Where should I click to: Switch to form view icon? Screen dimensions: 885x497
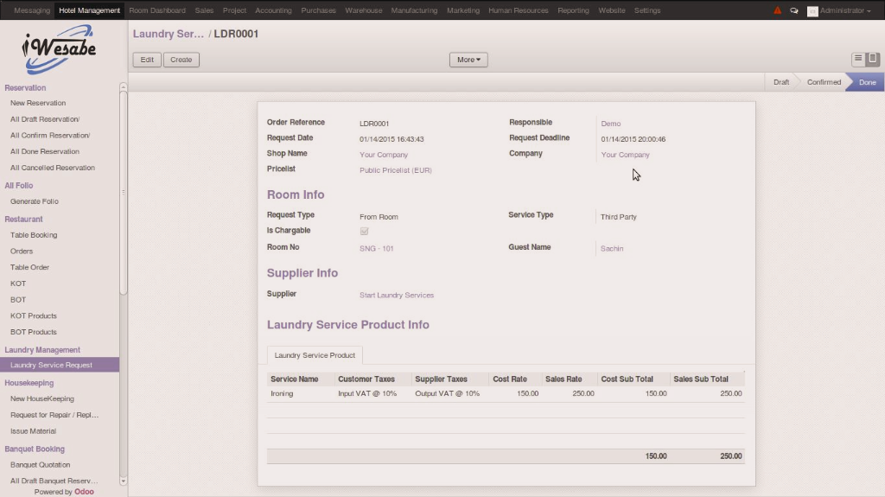[873, 60]
